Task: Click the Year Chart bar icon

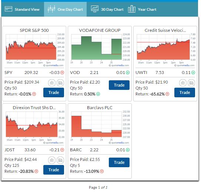Action: coord(132,9)
